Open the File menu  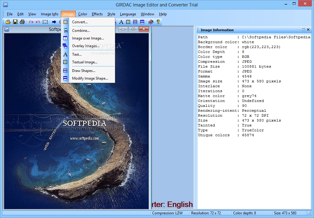tap(9, 14)
